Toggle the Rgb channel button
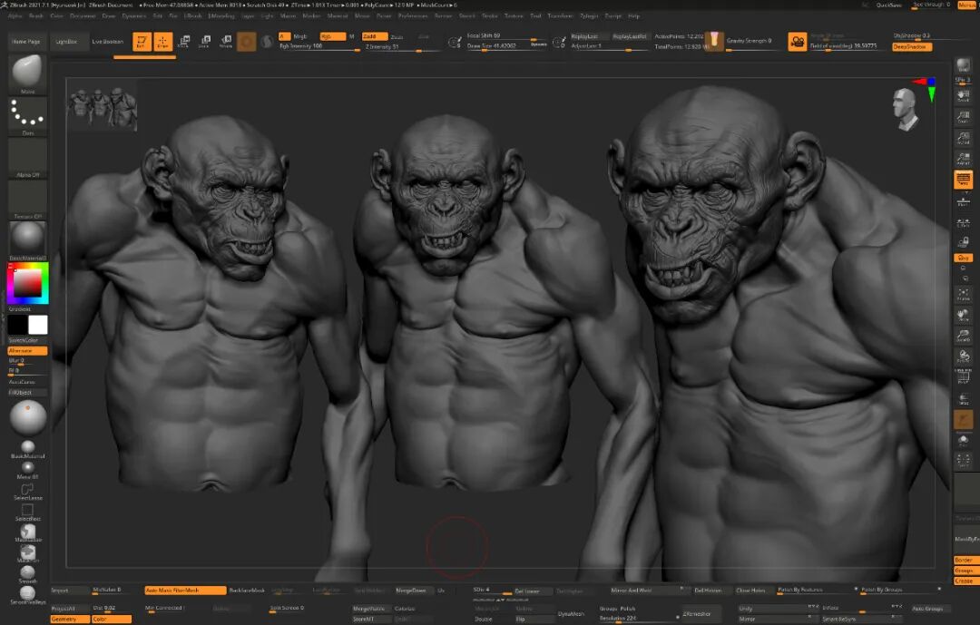Image resolution: width=980 pixels, height=625 pixels. 332,36
